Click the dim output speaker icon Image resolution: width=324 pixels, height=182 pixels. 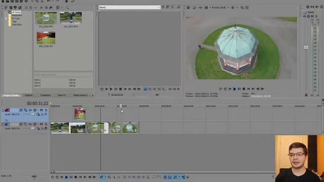(x=317, y=7)
